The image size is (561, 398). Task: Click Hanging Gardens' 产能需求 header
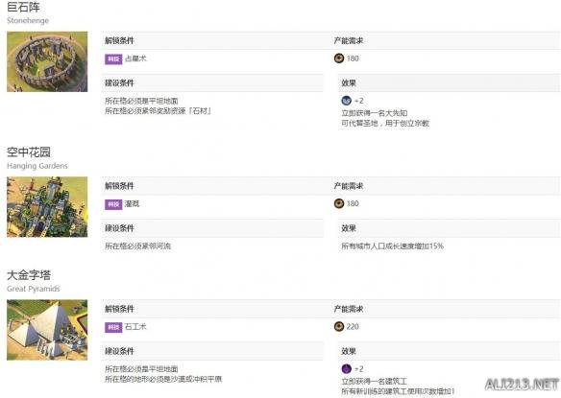(x=349, y=186)
